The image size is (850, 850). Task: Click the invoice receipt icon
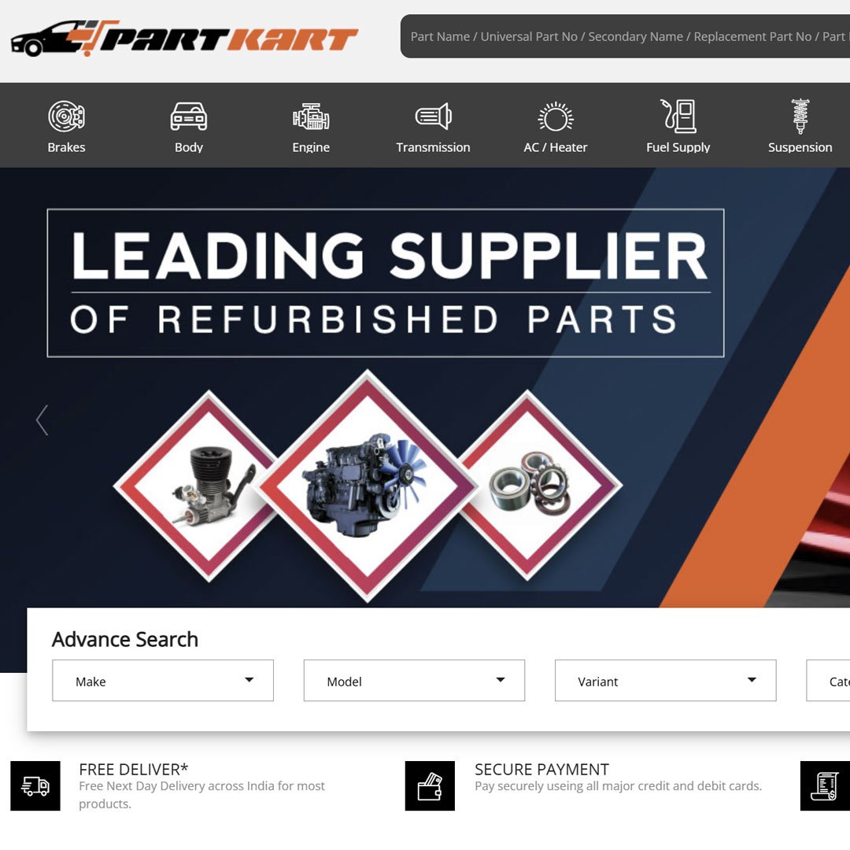click(825, 785)
